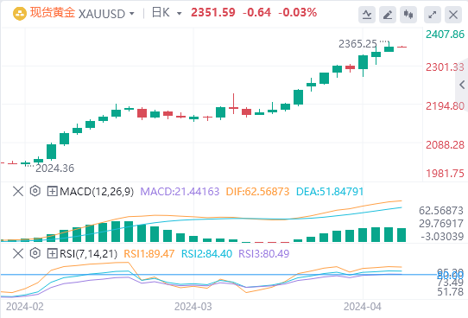The width and height of the screenshot is (468, 318).
Task: Click the DIF:62.56873 value
Action: (x=257, y=191)
